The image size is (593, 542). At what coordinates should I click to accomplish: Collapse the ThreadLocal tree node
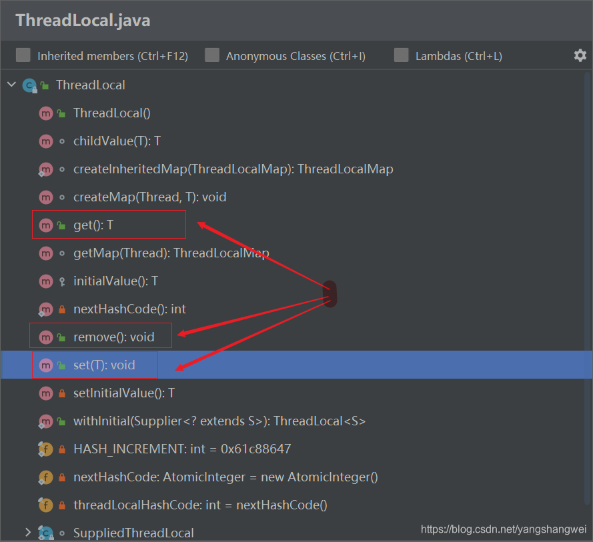point(11,85)
